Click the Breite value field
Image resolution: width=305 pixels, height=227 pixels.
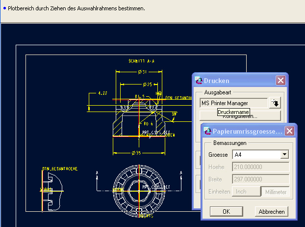[261, 179]
